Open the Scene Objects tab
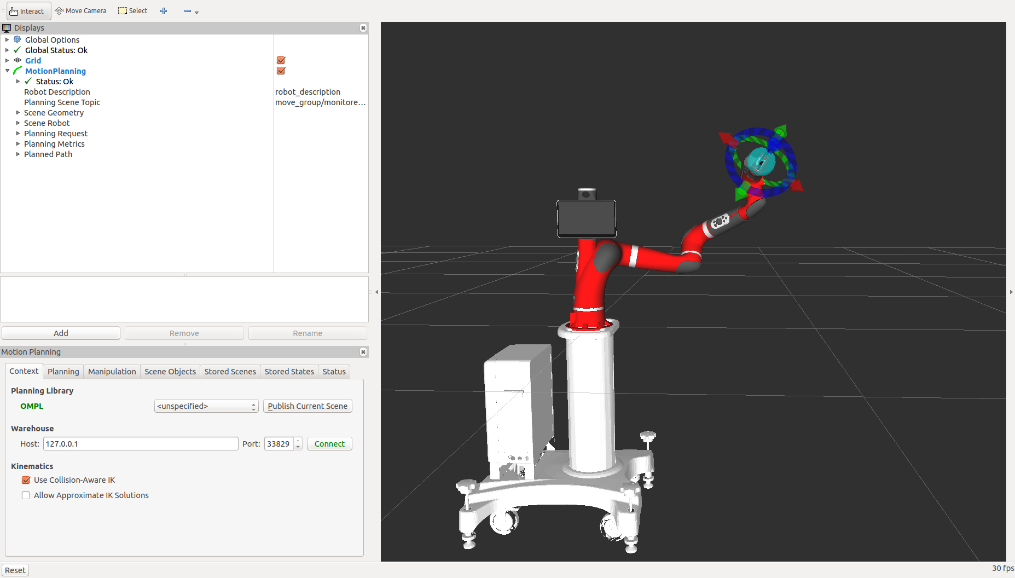The height and width of the screenshot is (578, 1015). (x=170, y=372)
